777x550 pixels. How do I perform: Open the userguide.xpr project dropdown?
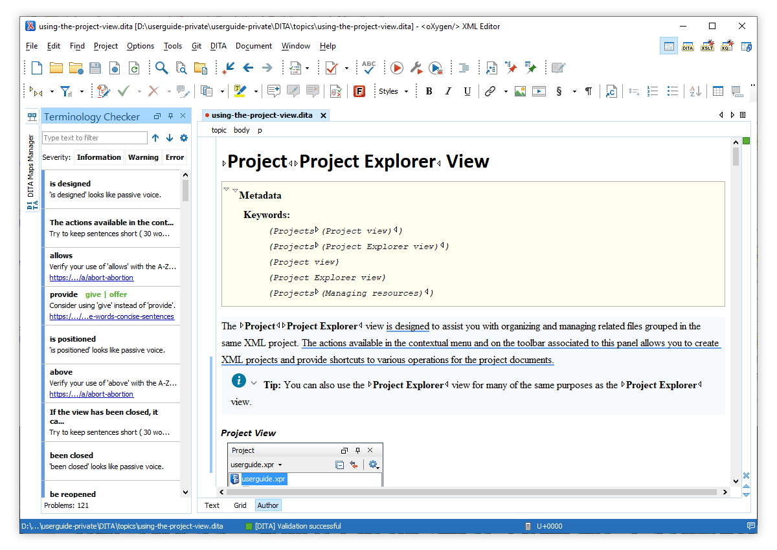[256, 465]
